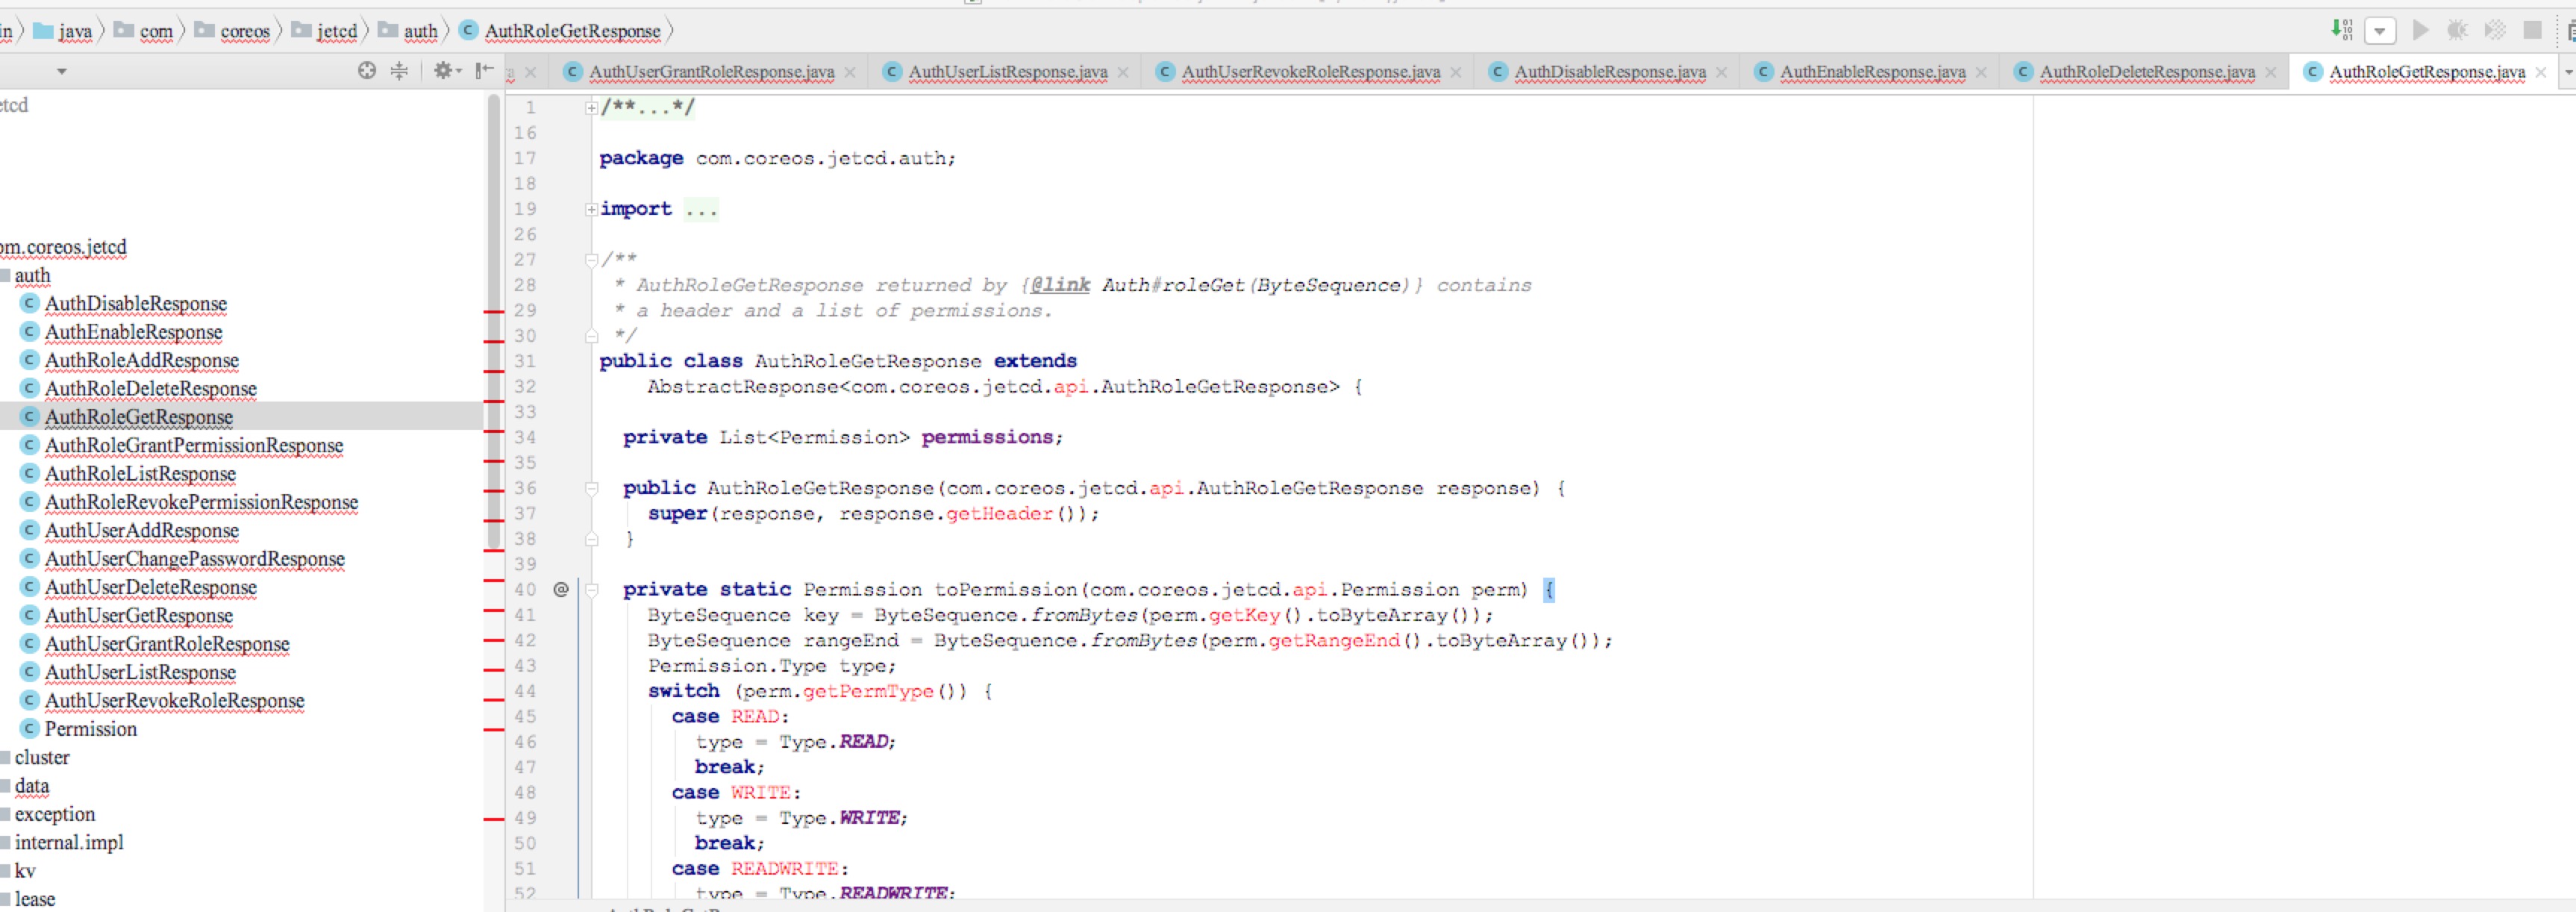The width and height of the screenshot is (2576, 912).
Task: Click AuthRoleGetResponse in the breadcrumb bar
Action: click(570, 31)
